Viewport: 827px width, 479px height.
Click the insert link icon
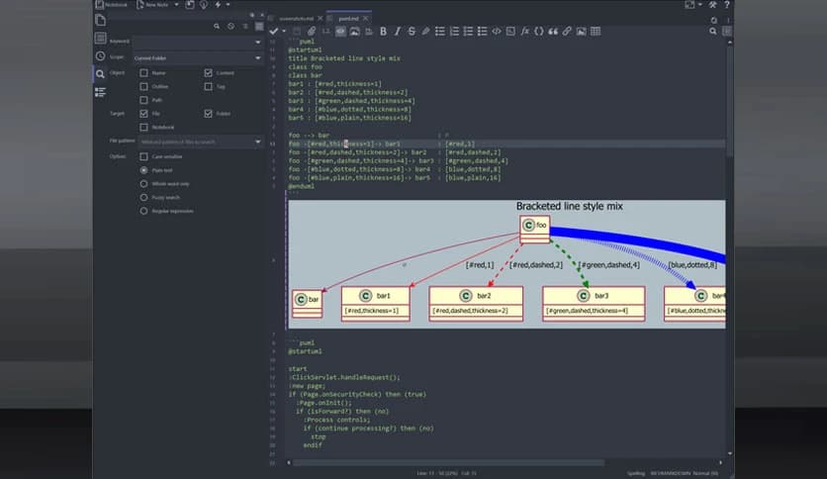click(567, 32)
